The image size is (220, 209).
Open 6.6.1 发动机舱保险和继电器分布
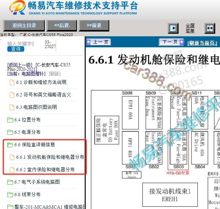50,157
